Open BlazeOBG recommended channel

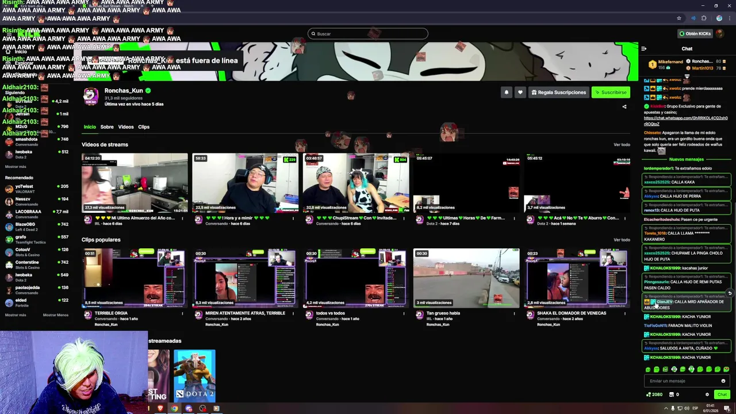click(x=36, y=227)
